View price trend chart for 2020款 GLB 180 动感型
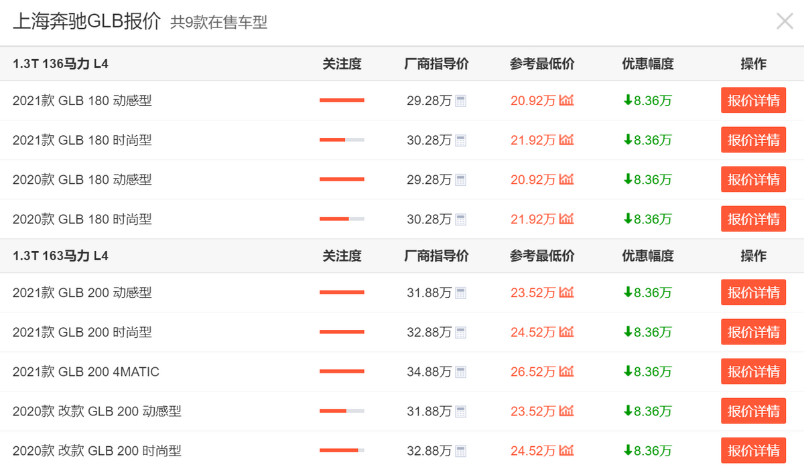 coord(567,180)
